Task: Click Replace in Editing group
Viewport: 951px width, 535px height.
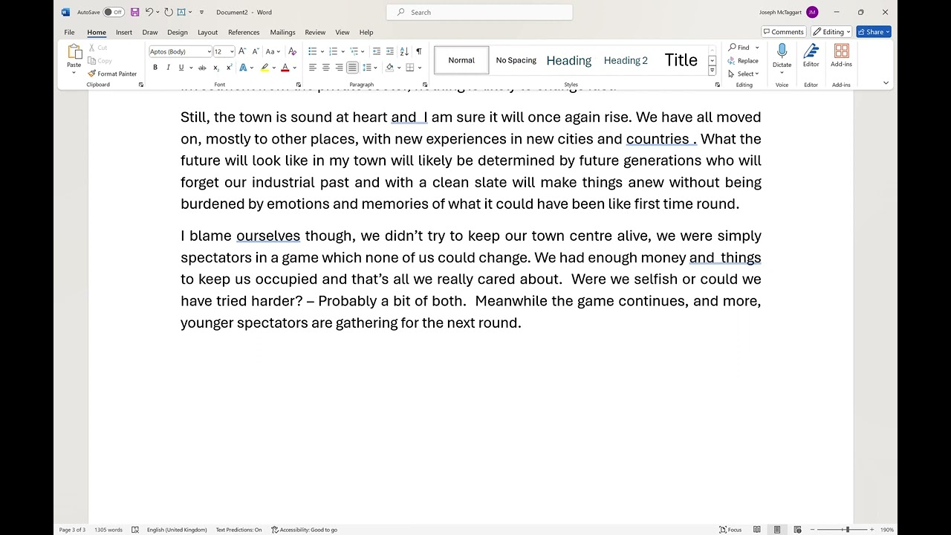Action: [743, 61]
